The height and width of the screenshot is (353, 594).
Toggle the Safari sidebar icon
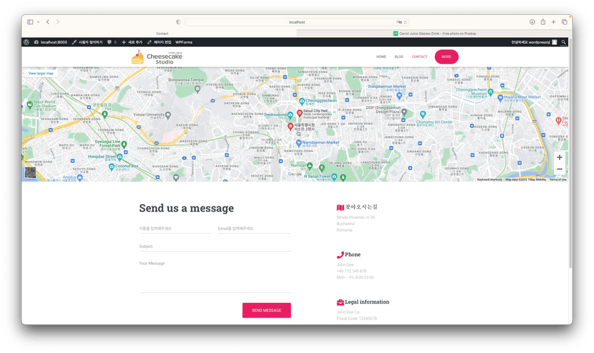coord(30,22)
